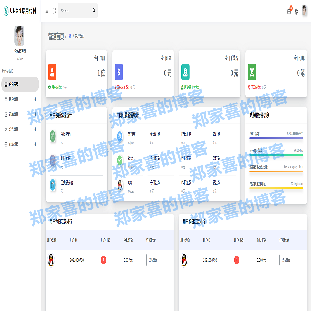Toggle the fullscreen icon in top bar
311x311 pixels.
(54, 11)
